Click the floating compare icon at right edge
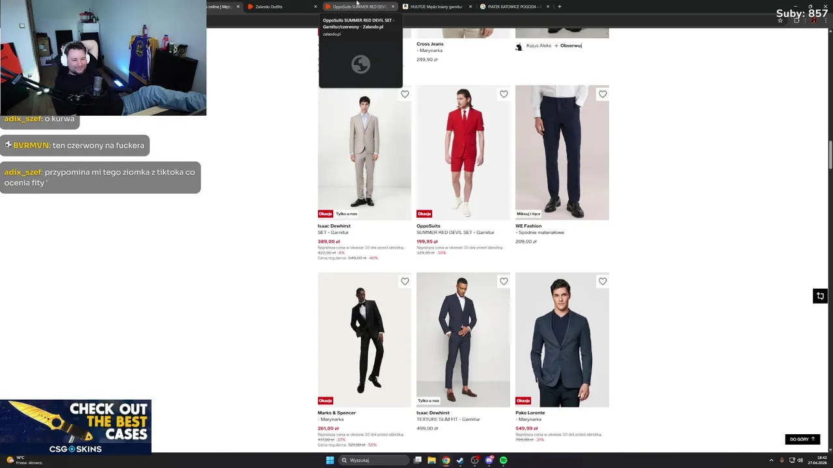833x468 pixels. (820, 296)
